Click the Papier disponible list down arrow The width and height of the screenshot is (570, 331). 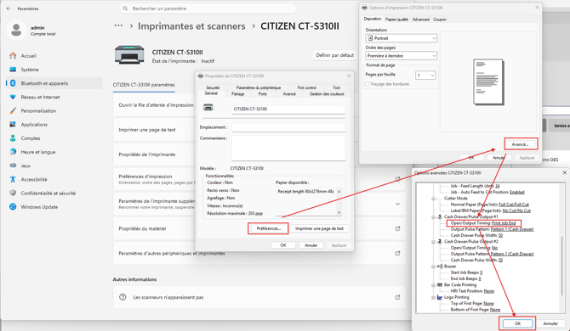[339, 213]
